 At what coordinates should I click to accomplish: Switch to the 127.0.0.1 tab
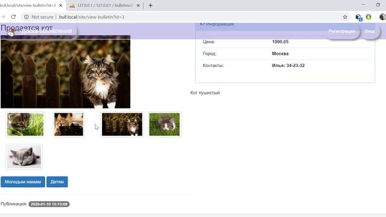click(x=104, y=5)
